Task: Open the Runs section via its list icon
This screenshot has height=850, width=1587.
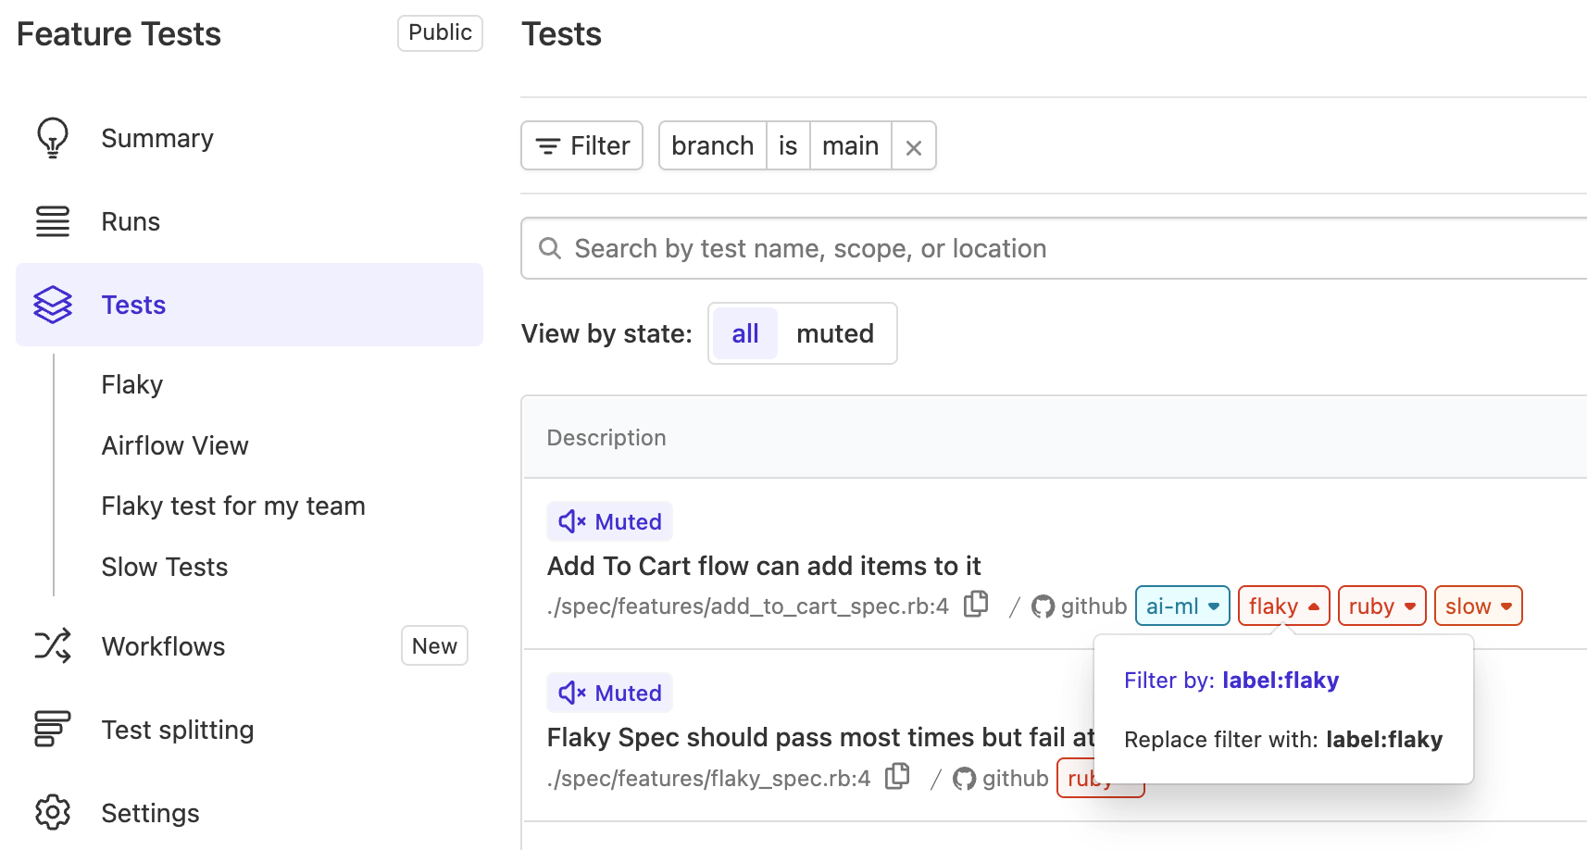Action: tap(53, 220)
